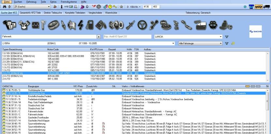This screenshot has height=134, width=271.
Task: Select the 1.6 16V (839AXA1A) vehicle row
Action: pos(134,53)
